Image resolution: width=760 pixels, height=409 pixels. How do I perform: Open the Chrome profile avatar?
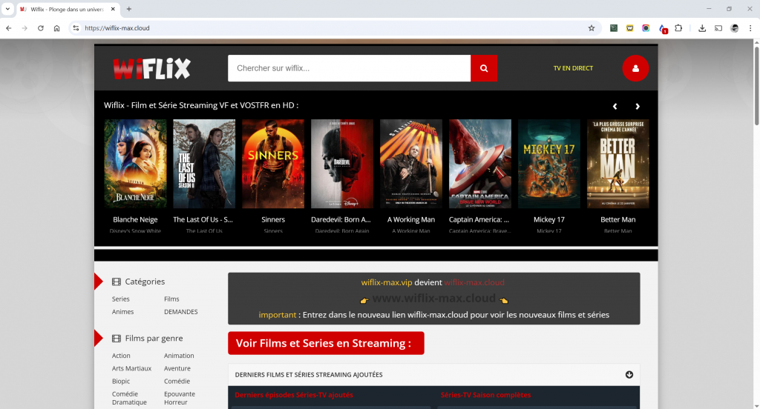734,28
